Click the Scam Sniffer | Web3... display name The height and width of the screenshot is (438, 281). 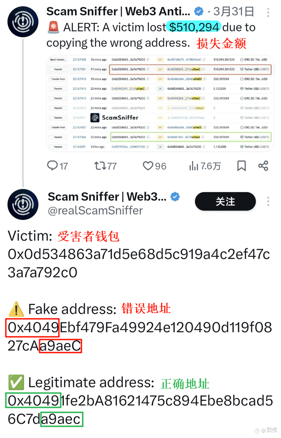pyautogui.click(x=107, y=197)
